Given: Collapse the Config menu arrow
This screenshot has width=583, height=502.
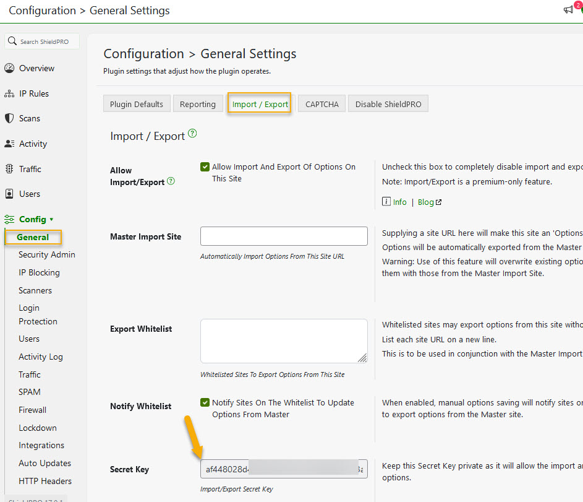Looking at the screenshot, I should [51, 220].
